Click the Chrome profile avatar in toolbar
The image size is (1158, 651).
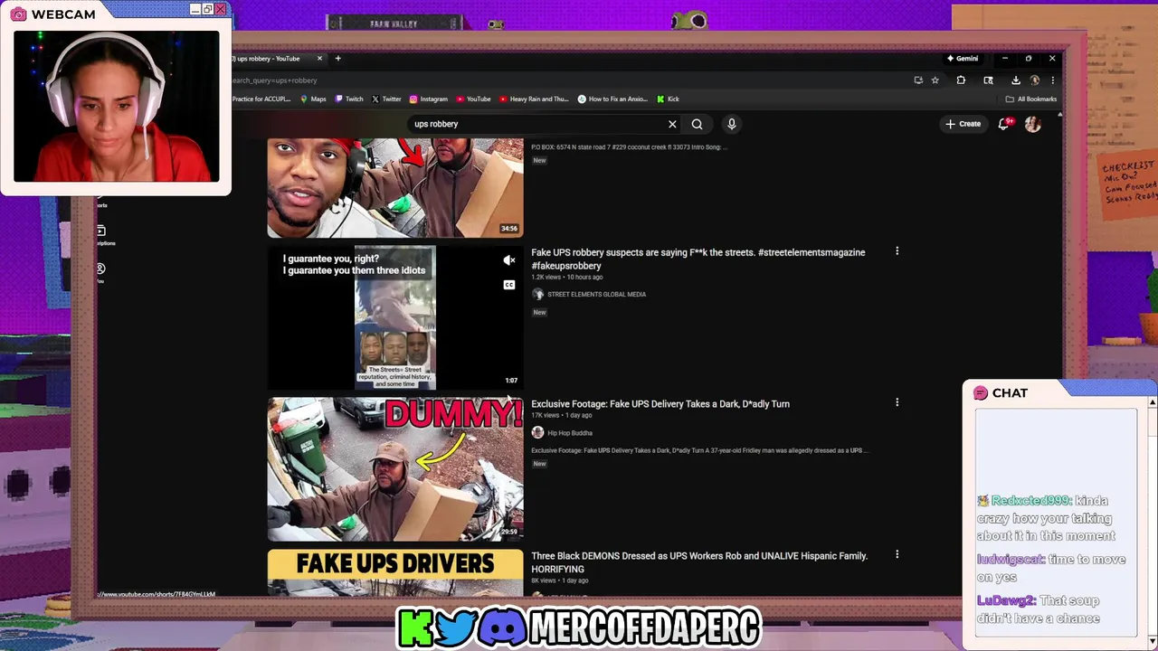coord(1034,80)
